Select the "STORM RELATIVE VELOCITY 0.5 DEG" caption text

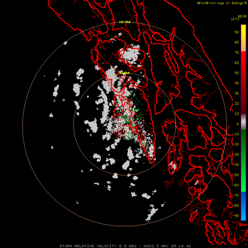pos(98,246)
